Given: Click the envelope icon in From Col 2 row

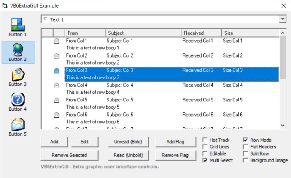Looking at the screenshot, I should (57, 56).
